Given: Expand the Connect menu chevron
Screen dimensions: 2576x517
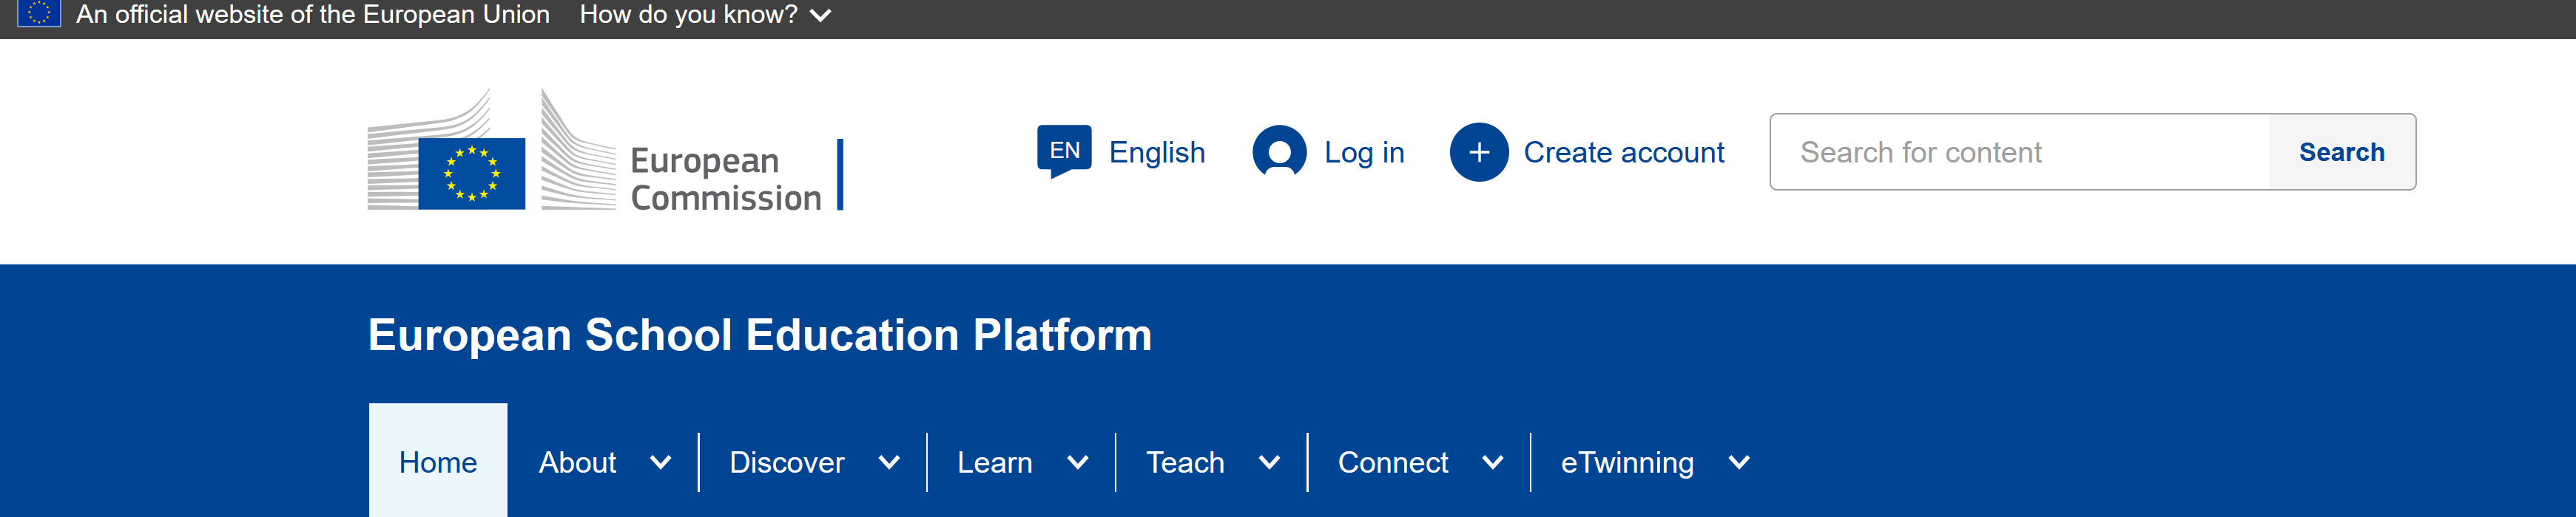Looking at the screenshot, I should click(1492, 462).
